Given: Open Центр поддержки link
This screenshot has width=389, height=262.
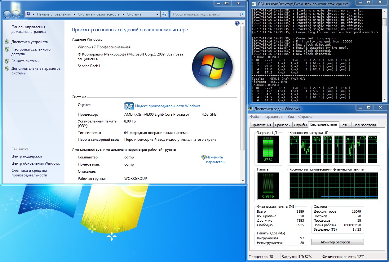Looking at the screenshot, I should [x=27, y=156].
